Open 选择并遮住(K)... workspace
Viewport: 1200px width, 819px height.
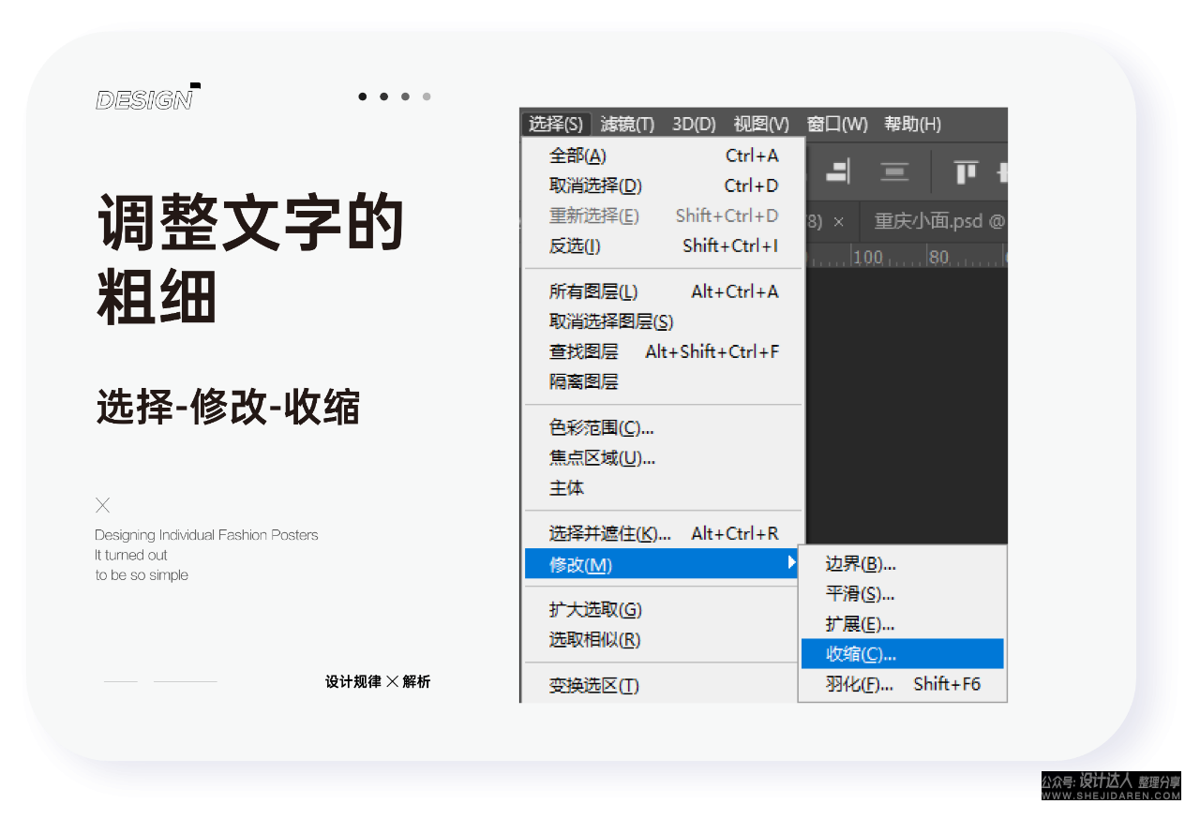coord(663,534)
